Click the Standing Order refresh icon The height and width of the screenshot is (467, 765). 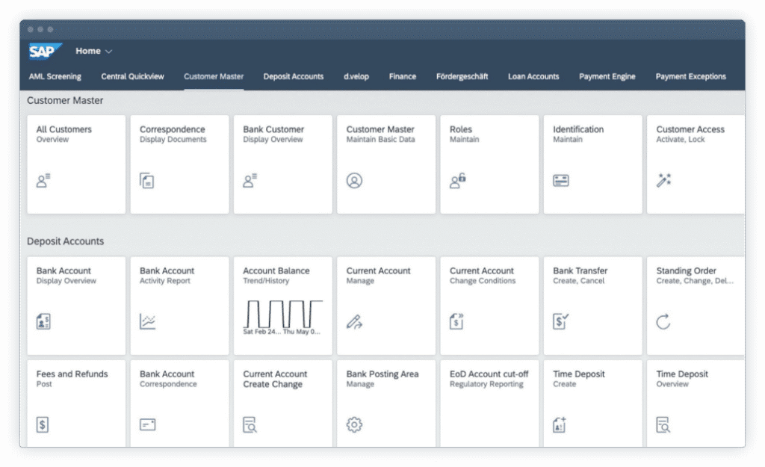tap(663, 322)
